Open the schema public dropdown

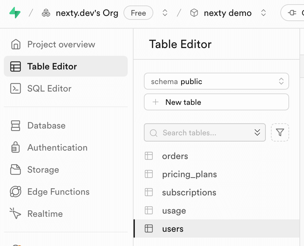coord(216,81)
